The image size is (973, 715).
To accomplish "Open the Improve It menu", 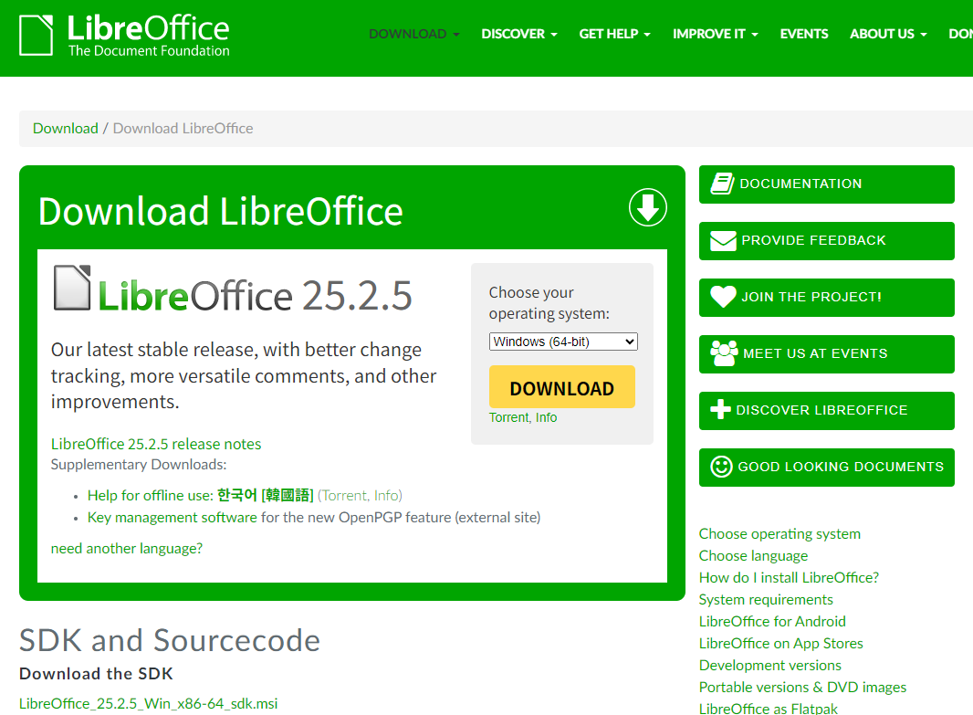I will click(x=715, y=34).
